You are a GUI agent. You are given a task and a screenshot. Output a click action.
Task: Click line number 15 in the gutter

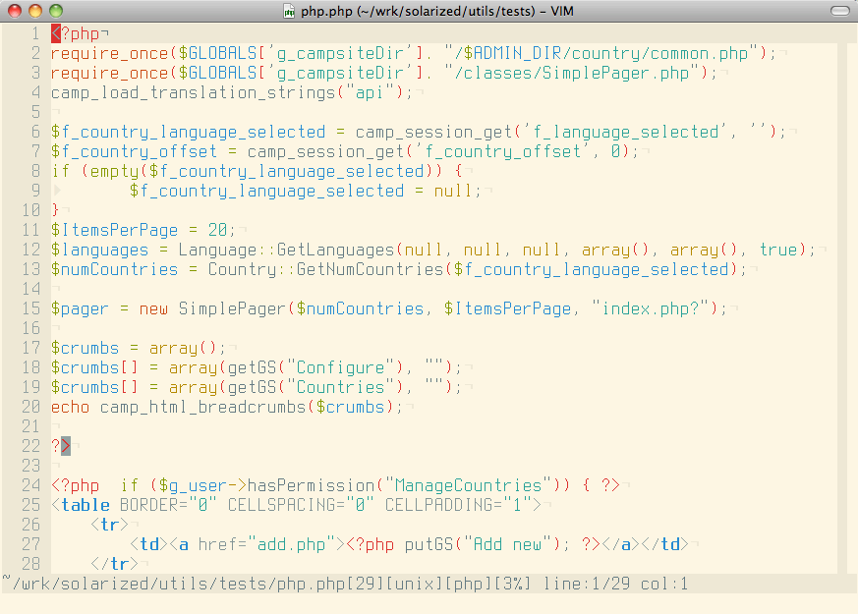click(30, 308)
